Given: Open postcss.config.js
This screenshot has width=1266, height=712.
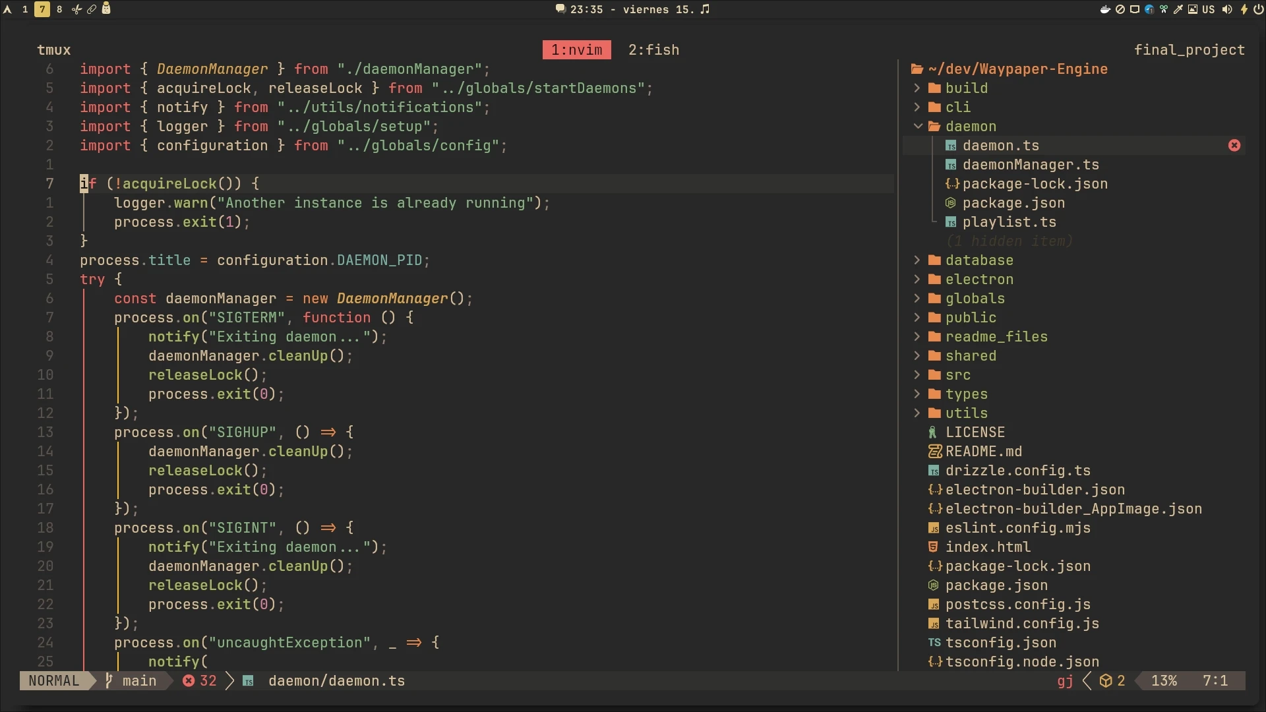Looking at the screenshot, I should coord(1018,605).
